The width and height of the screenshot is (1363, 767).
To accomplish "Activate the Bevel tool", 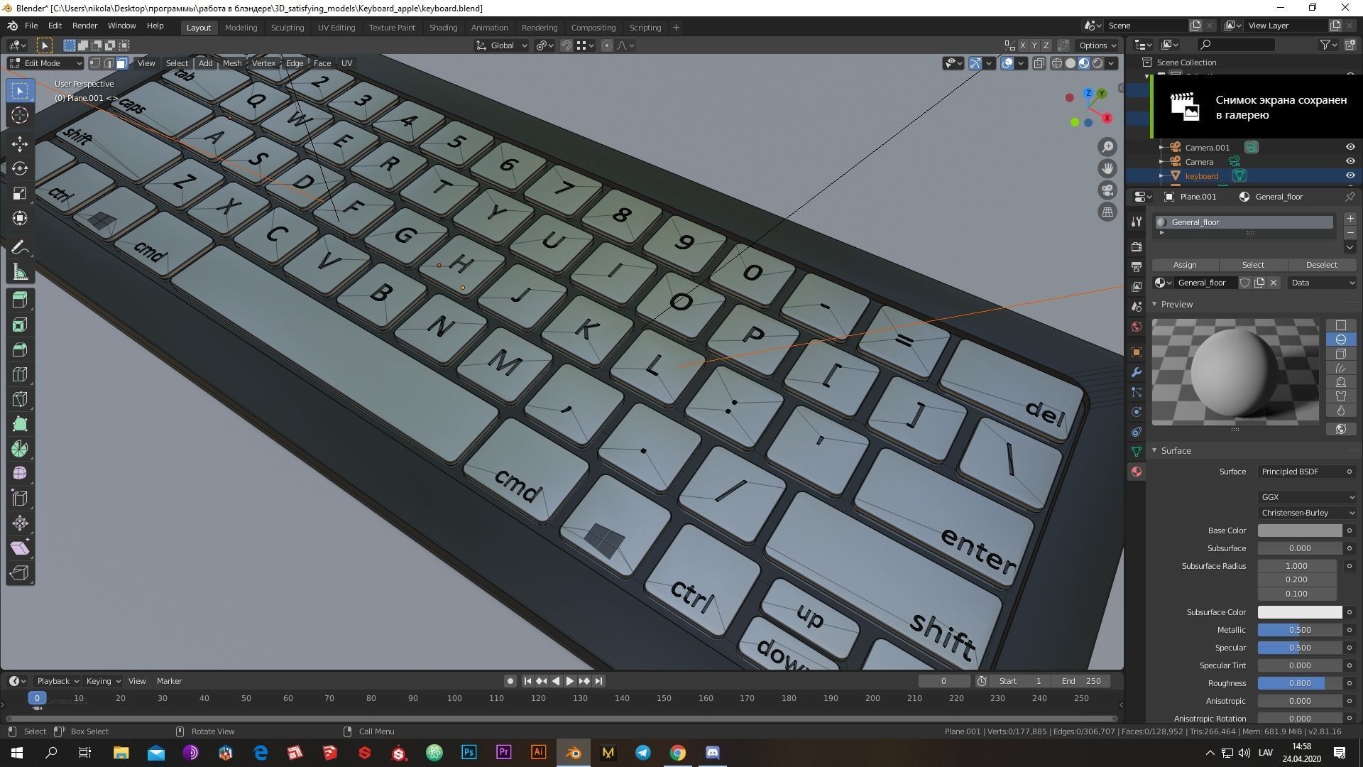I will coord(20,350).
